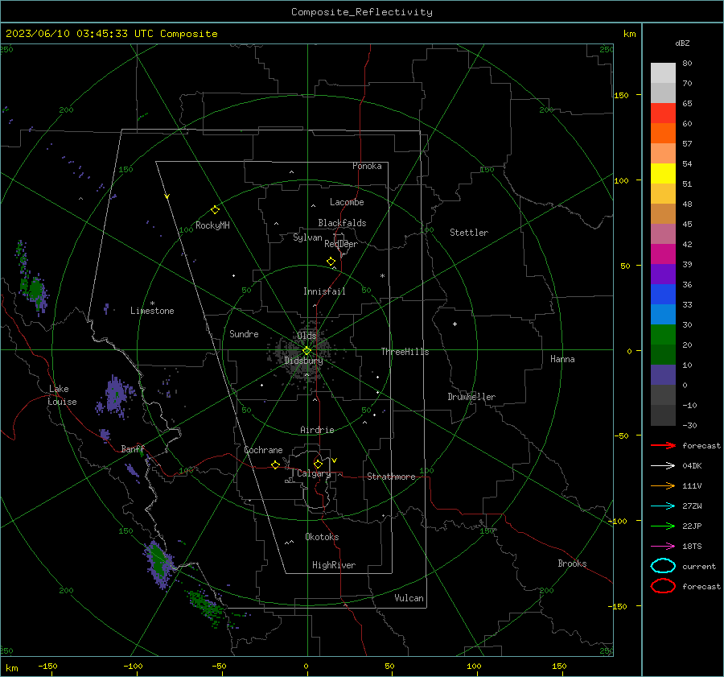This screenshot has width=724, height=677.
Task: Click the yellow diamond marker above RockyMH
Action: (215, 210)
